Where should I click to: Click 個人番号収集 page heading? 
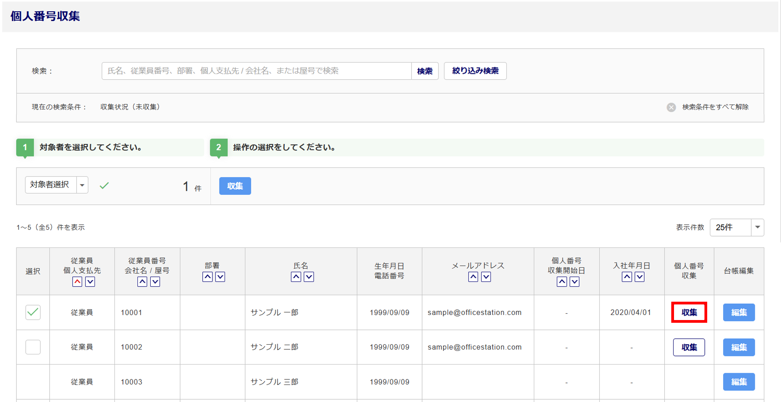pyautogui.click(x=45, y=16)
